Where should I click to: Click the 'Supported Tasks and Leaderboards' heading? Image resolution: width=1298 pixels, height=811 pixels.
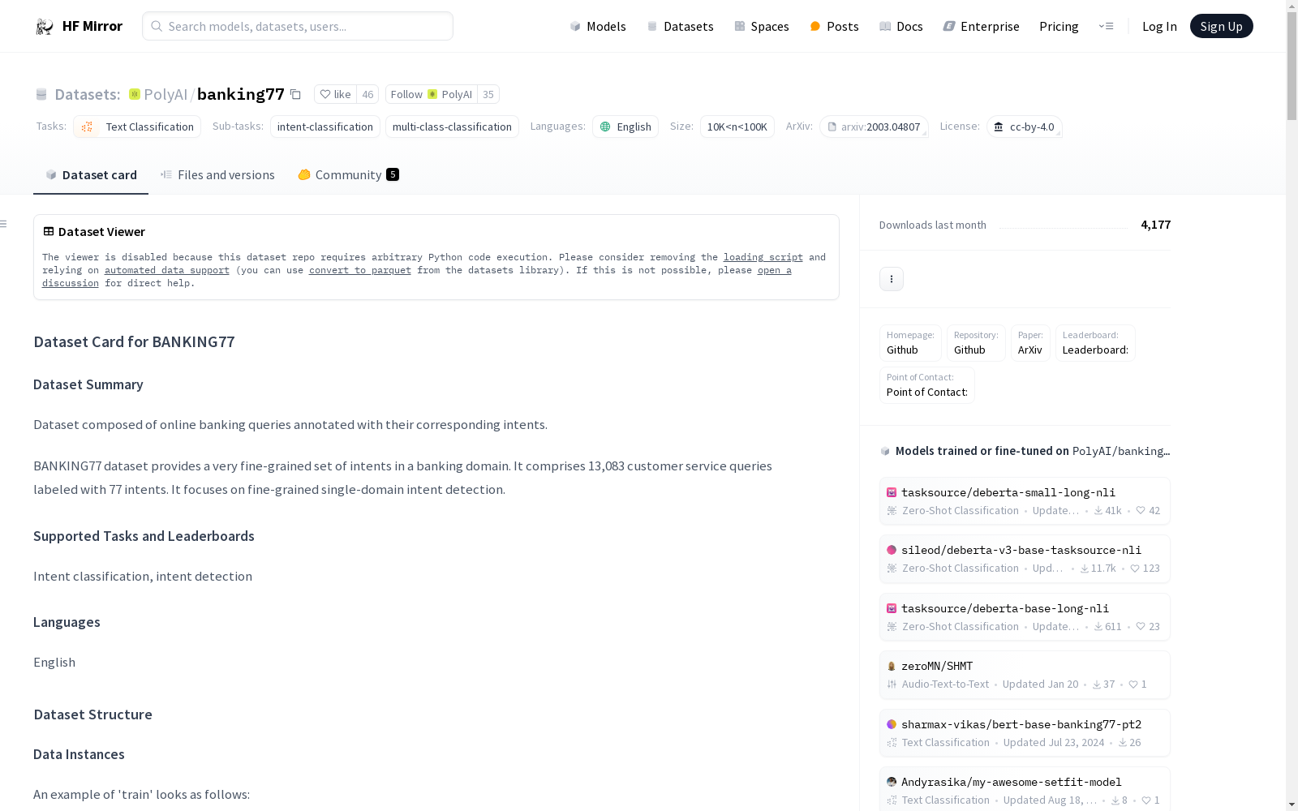point(144,536)
